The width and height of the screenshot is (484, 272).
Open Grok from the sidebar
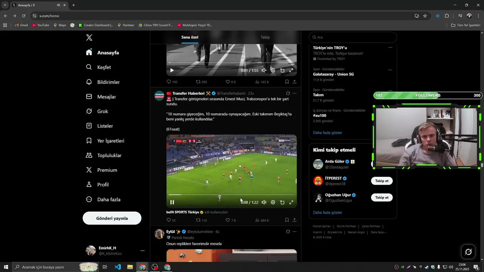(x=97, y=111)
